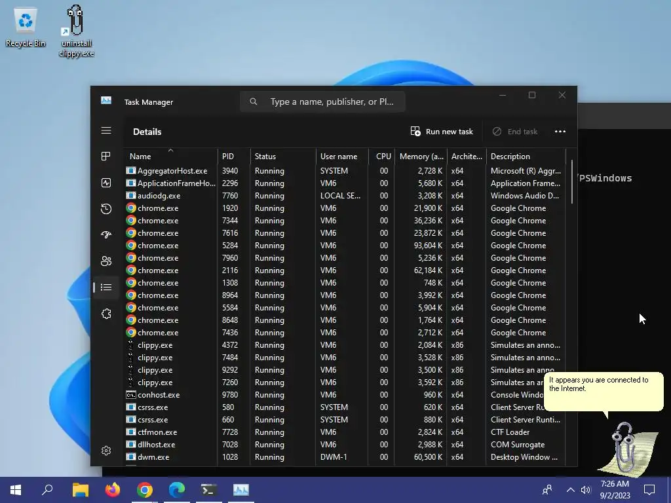Select chrome.exe with PID 7436
671x503 pixels.
(x=345, y=332)
